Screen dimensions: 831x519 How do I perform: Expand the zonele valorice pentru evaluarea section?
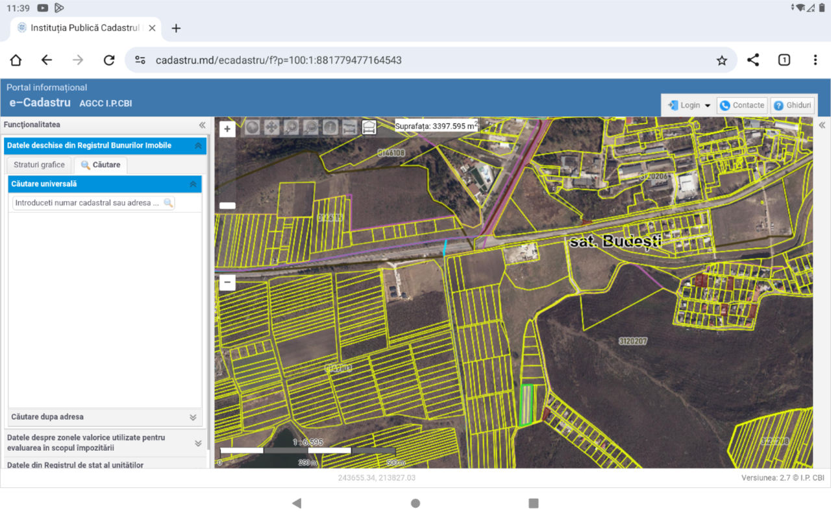click(105, 442)
